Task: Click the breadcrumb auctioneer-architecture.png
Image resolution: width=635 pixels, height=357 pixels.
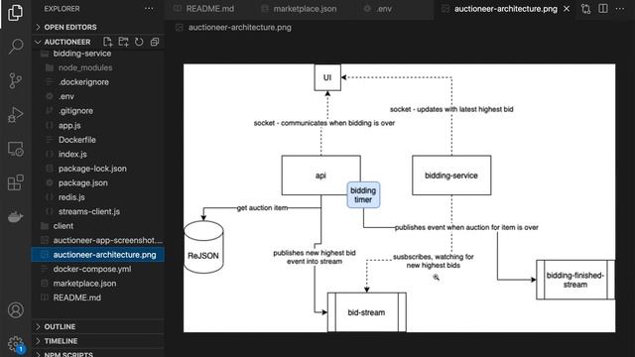Action: [x=239, y=28]
